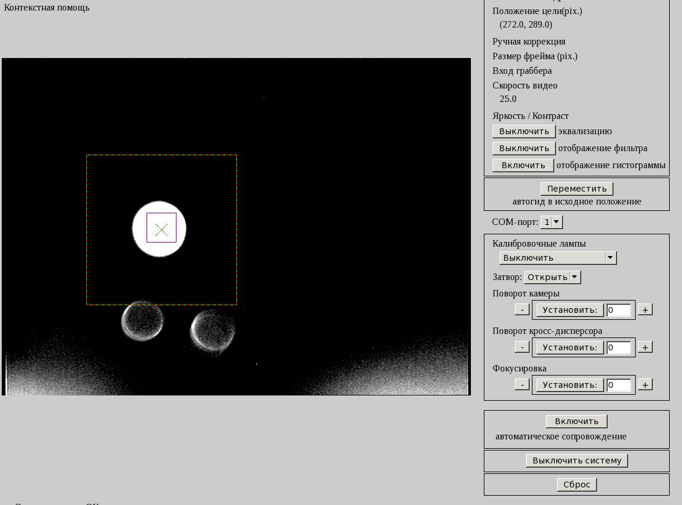Increase camera rotation with plus button
The width and height of the screenshot is (682, 505).
[x=644, y=309]
